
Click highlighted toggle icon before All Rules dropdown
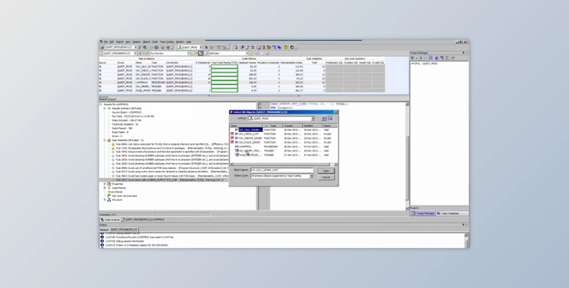(201, 53)
